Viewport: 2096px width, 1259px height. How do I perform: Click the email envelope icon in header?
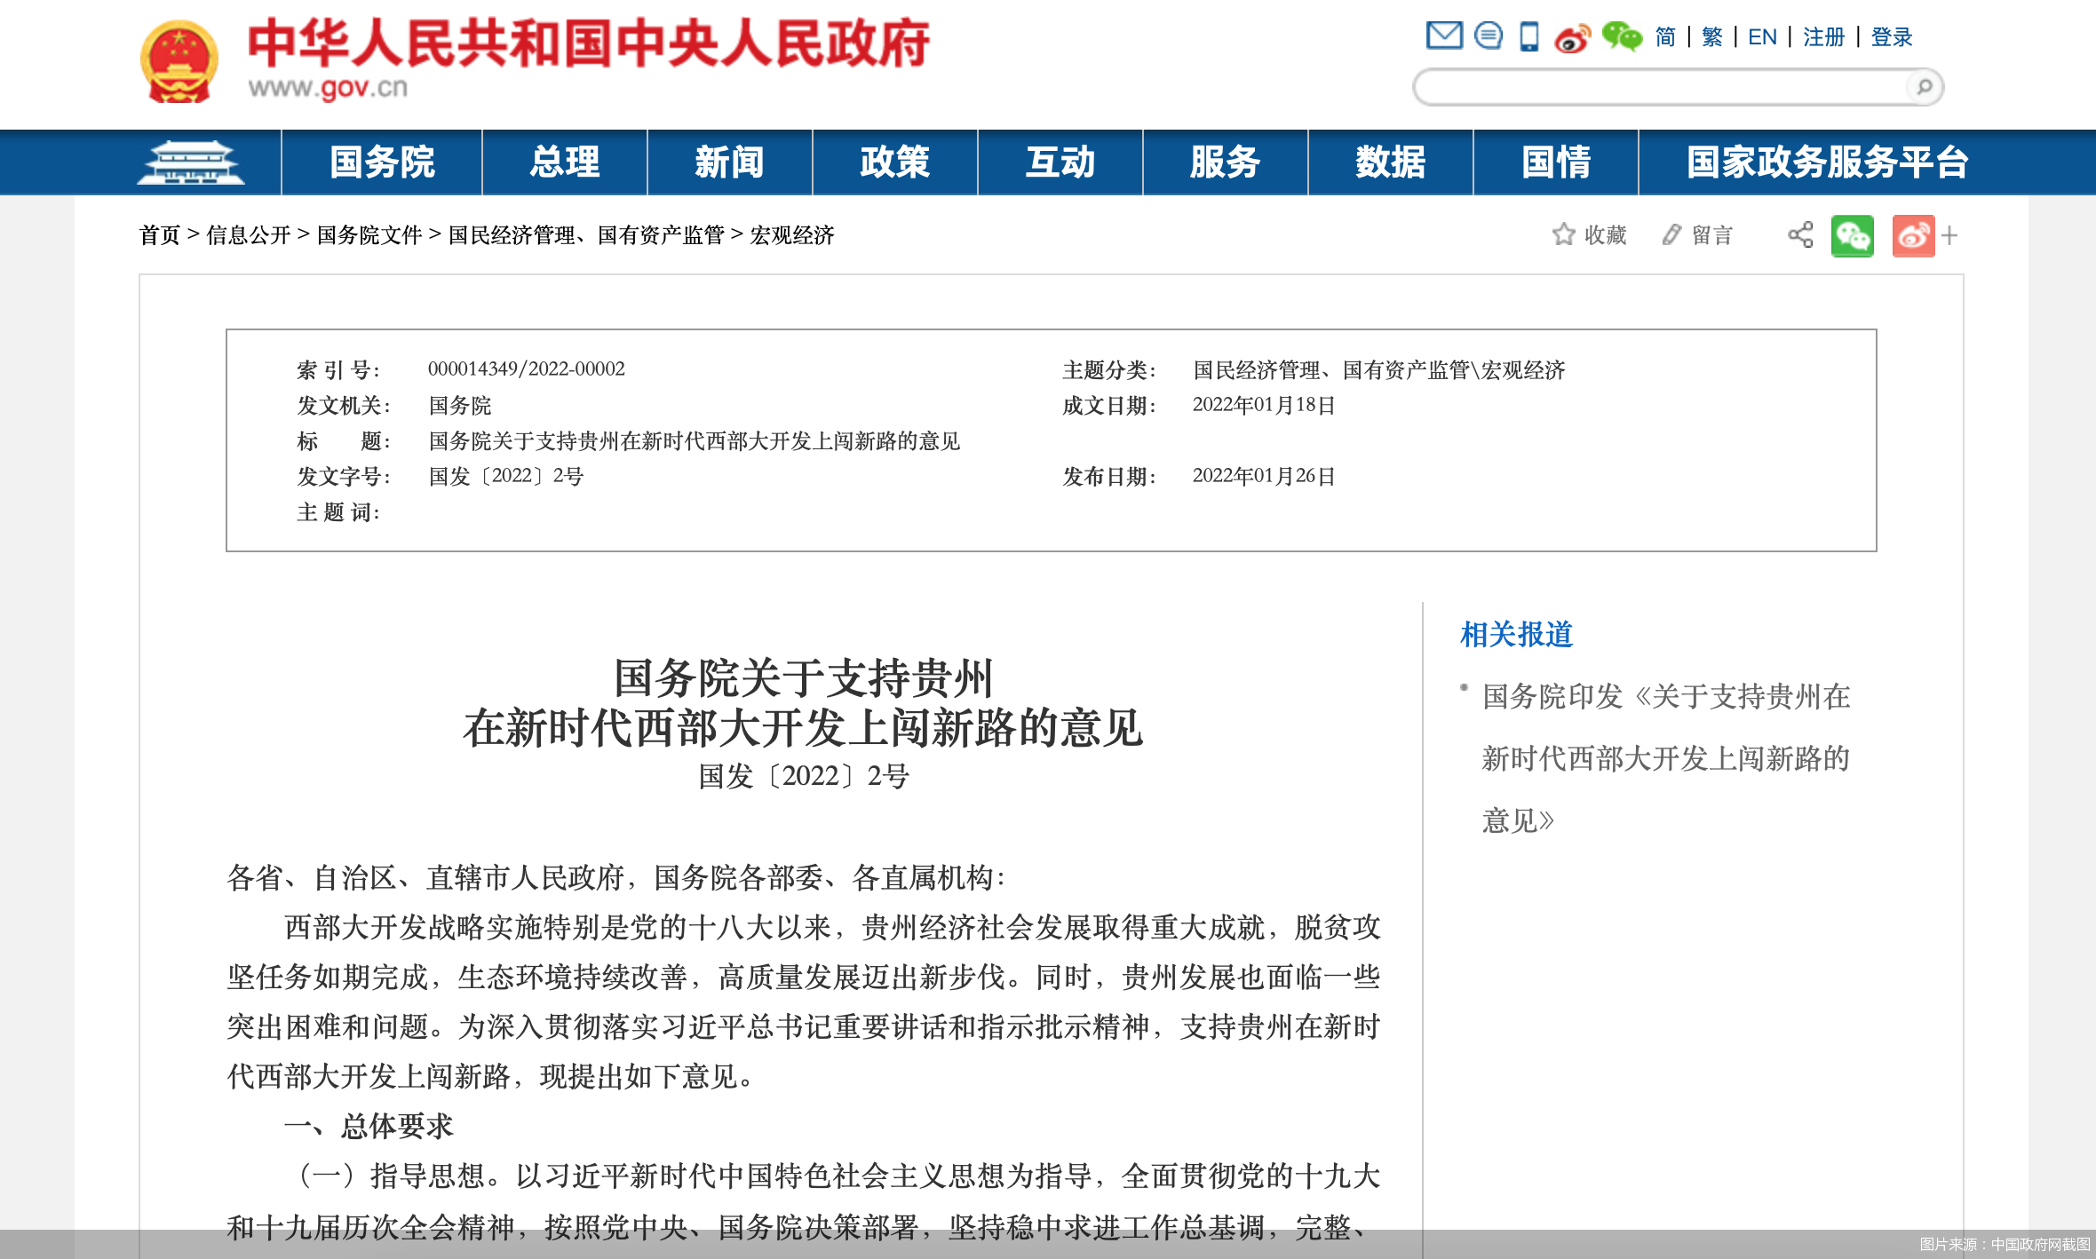1444,36
